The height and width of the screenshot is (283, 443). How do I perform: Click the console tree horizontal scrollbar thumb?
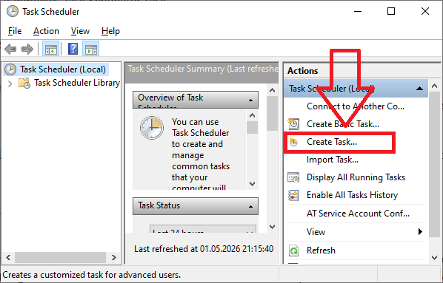click(x=60, y=257)
